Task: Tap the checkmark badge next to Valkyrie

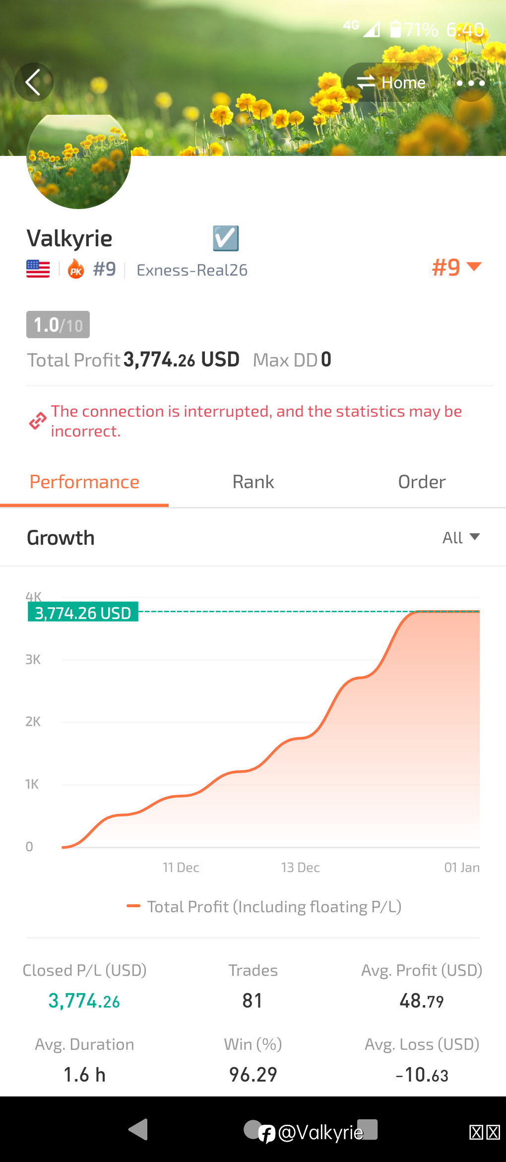Action: (226, 238)
